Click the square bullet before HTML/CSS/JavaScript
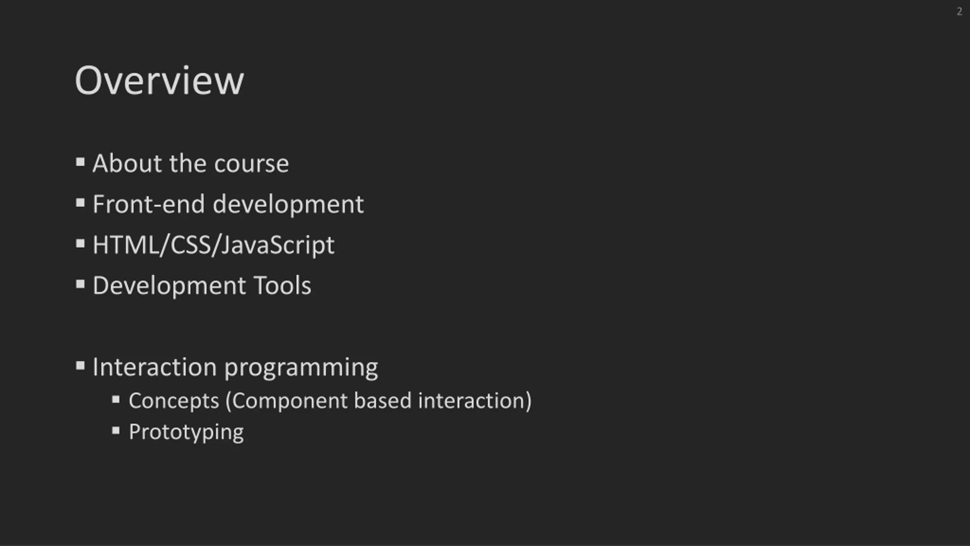This screenshot has width=970, height=546. pyautogui.click(x=80, y=243)
